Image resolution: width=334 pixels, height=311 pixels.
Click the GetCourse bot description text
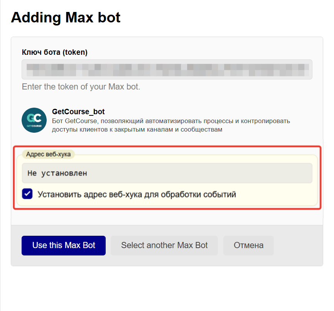coord(171,125)
